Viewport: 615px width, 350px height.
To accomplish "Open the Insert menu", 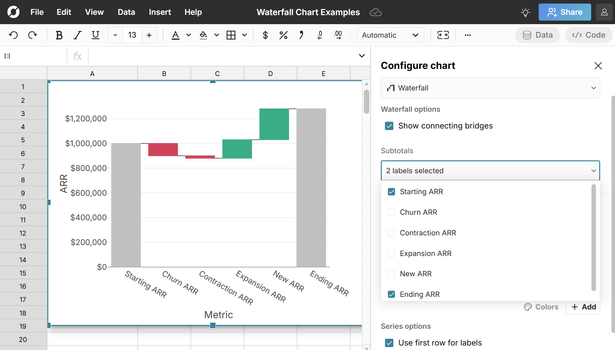I will point(160,12).
